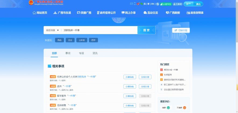The width and height of the screenshot is (238, 113).
Task: Open the mobile phone version icon
Action: pyautogui.click(x=134, y=4)
